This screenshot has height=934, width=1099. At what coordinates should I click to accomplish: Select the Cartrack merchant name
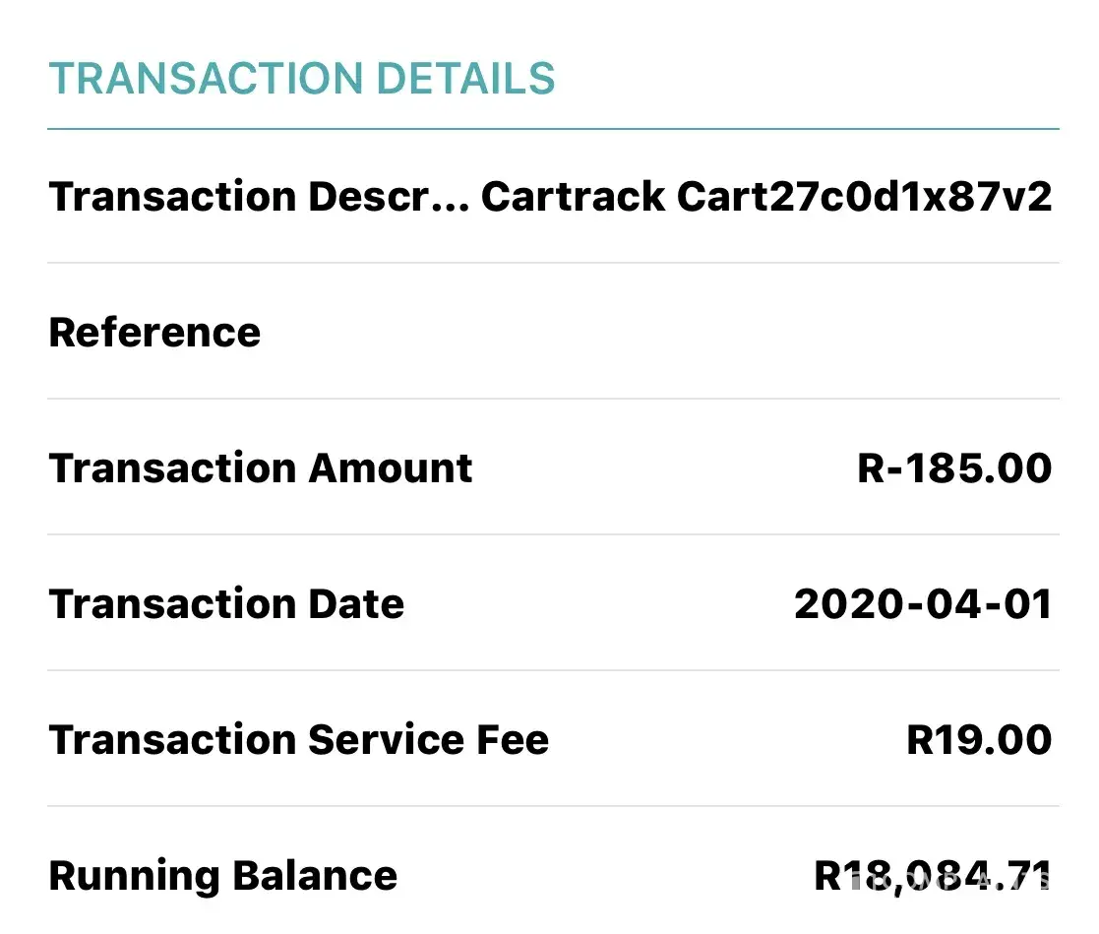tap(573, 197)
